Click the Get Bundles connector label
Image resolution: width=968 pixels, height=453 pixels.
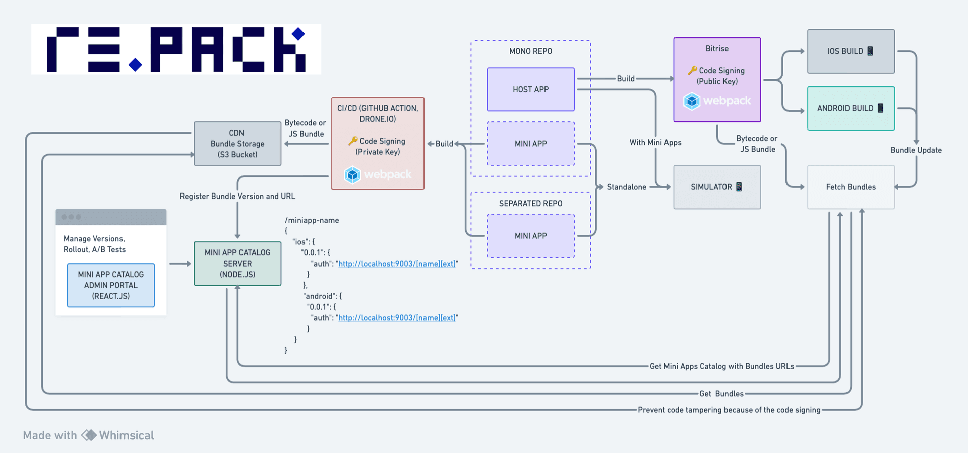721,394
